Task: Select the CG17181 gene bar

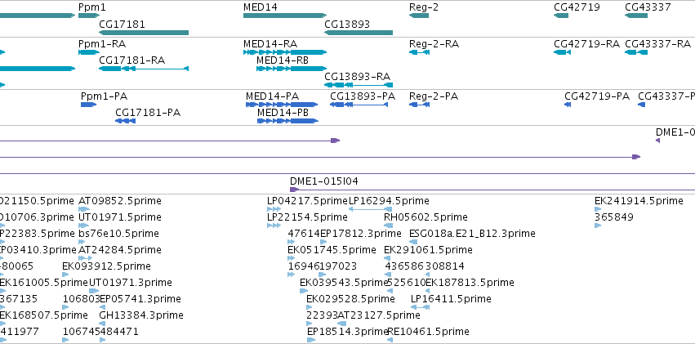Action: (144, 33)
